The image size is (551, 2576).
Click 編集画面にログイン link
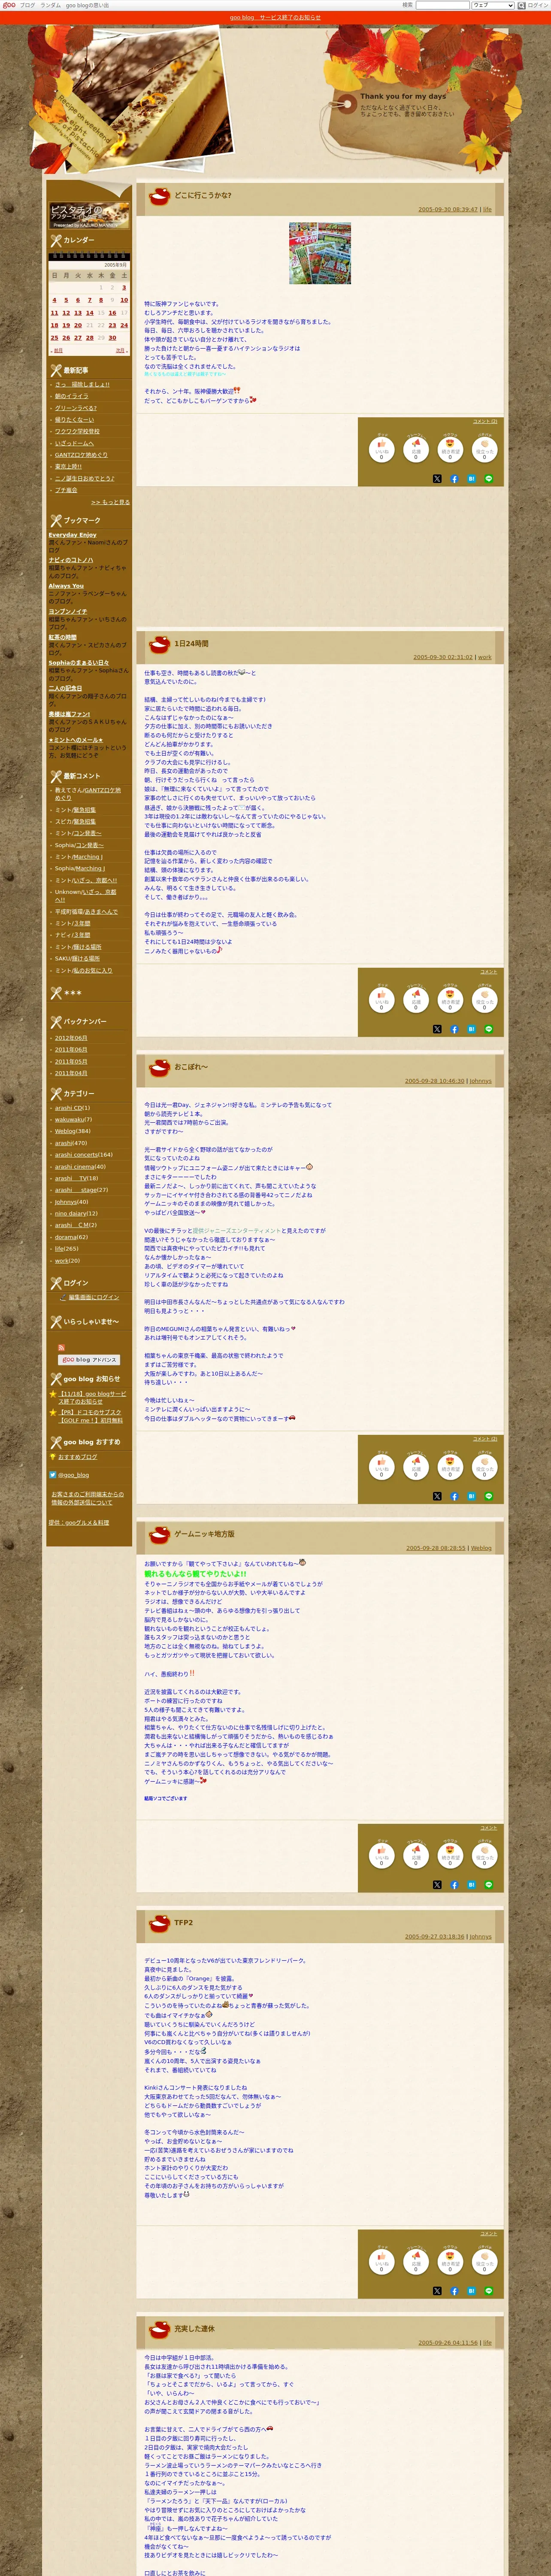pos(94,1298)
